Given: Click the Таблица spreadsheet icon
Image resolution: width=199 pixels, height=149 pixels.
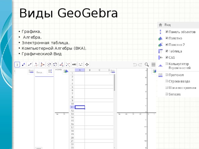Looking at the screenshot, I should (160, 51).
